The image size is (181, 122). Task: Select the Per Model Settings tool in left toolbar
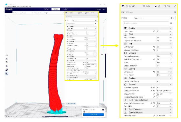(x=7, y=70)
